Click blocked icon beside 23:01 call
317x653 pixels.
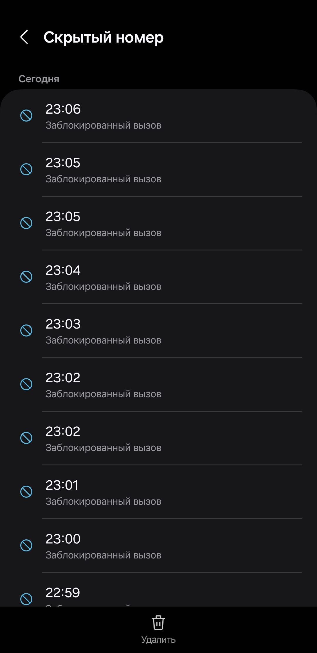pyautogui.click(x=26, y=492)
